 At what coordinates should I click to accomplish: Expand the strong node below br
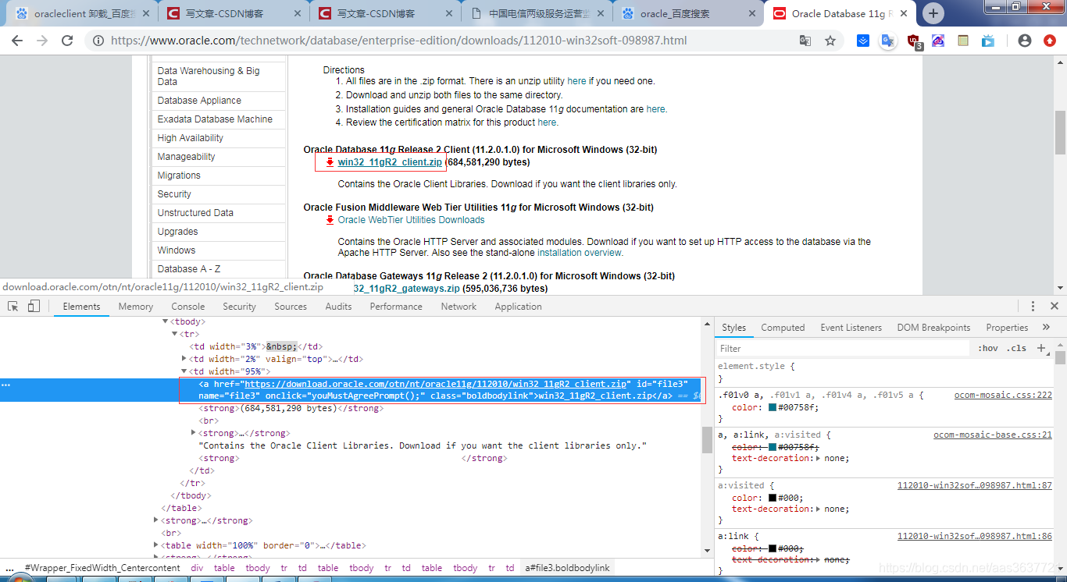pos(193,433)
